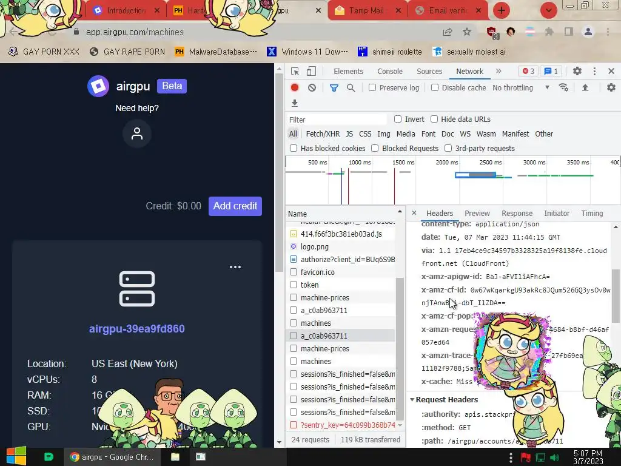Open File Explorer from taskbar
The height and width of the screenshot is (466, 621).
(x=175, y=456)
